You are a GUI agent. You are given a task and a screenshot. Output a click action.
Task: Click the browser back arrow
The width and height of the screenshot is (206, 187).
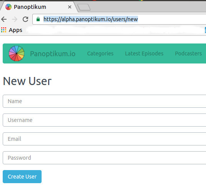coord(4,19)
